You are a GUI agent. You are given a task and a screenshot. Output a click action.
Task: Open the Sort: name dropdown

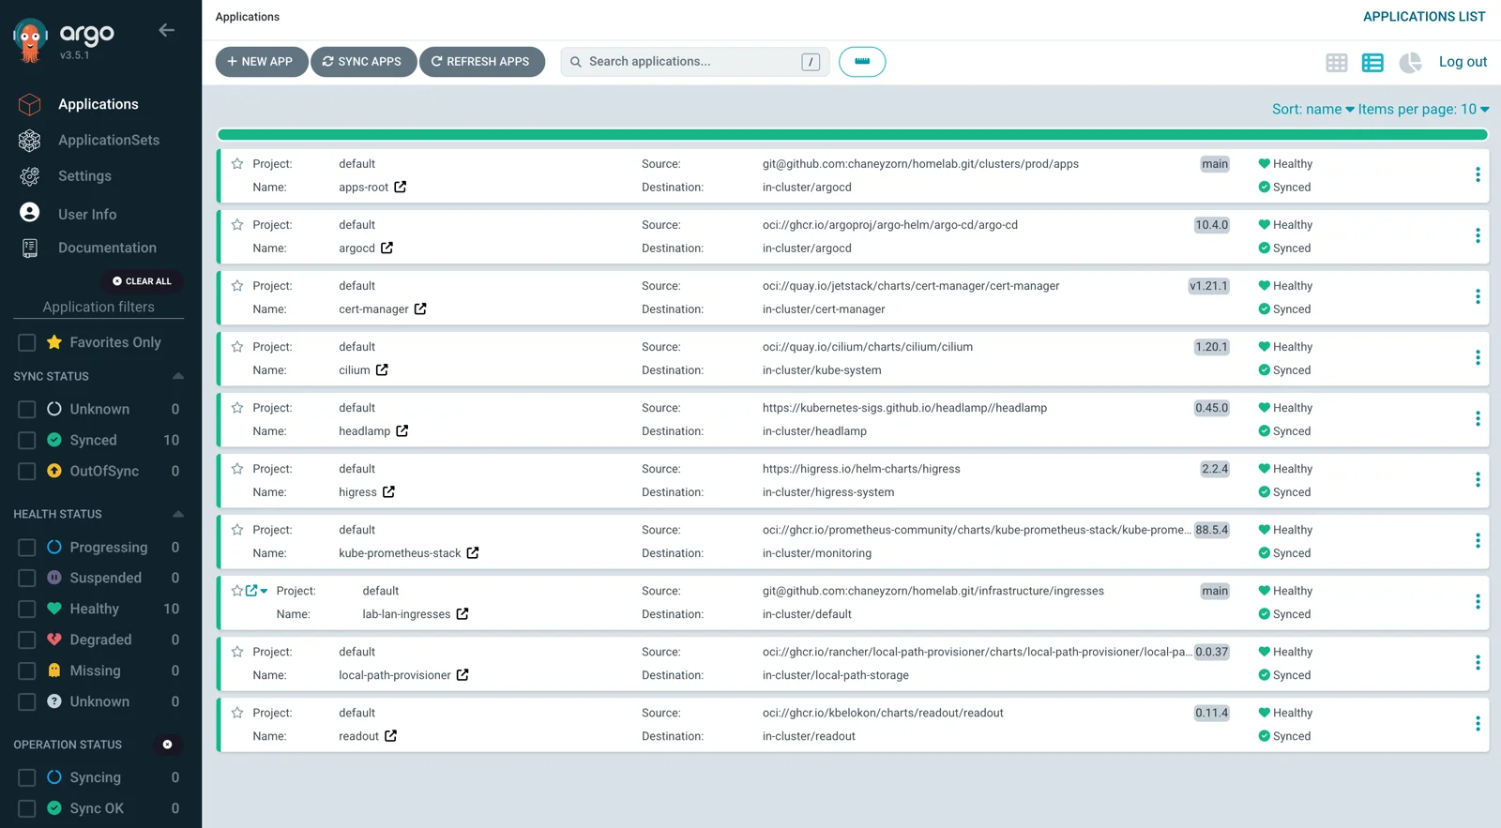click(1312, 110)
